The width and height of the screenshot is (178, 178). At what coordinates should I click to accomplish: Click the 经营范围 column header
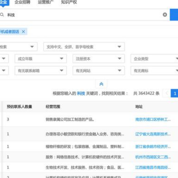tap(53, 107)
